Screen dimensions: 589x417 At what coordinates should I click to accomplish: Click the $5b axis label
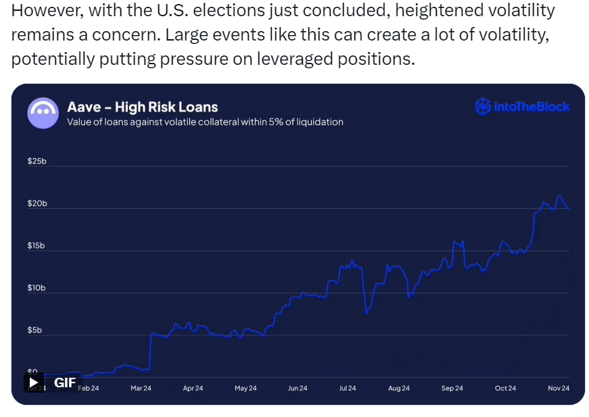coord(34,330)
